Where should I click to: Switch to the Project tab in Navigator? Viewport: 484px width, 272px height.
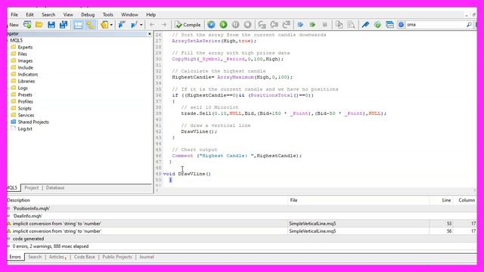coord(32,187)
